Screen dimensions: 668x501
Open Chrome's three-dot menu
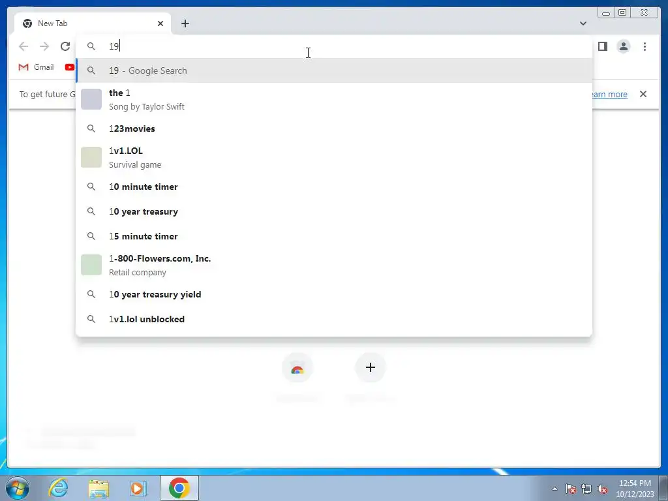click(x=645, y=46)
